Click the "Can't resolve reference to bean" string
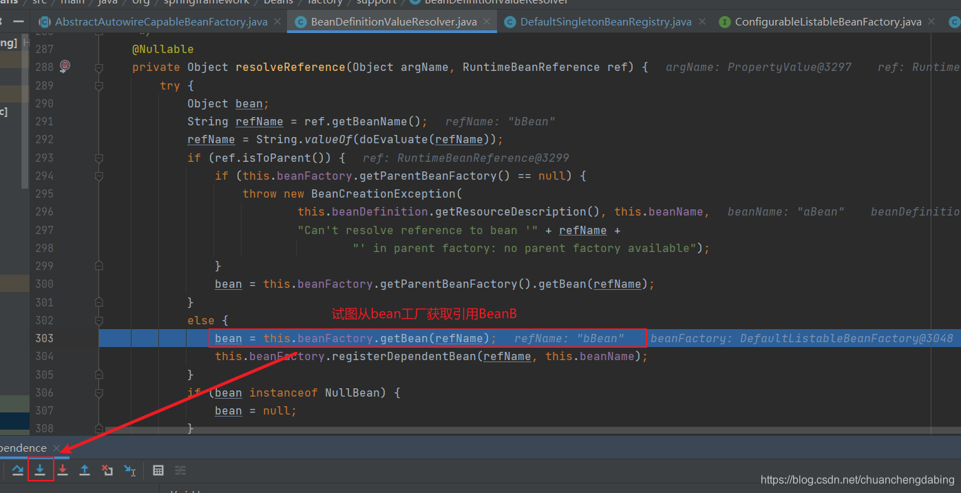 point(418,230)
